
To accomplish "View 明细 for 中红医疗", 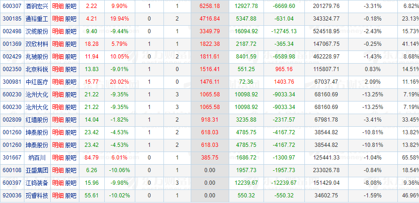I will 58,82.
